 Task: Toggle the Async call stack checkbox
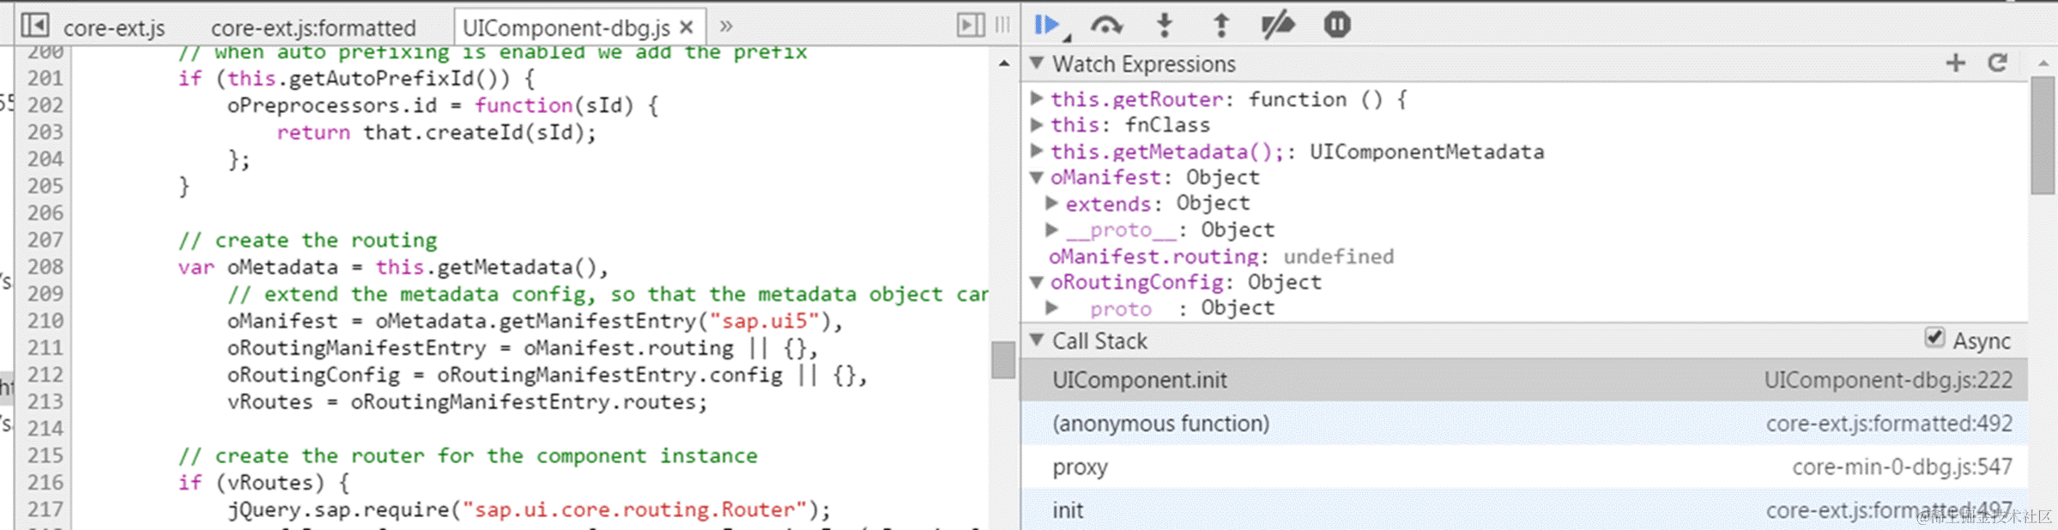coord(1934,338)
